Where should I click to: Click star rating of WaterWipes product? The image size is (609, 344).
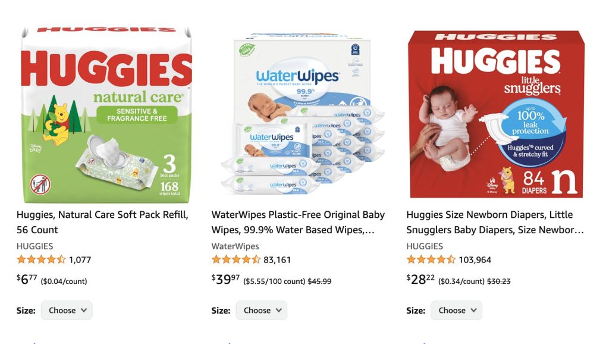tap(236, 259)
